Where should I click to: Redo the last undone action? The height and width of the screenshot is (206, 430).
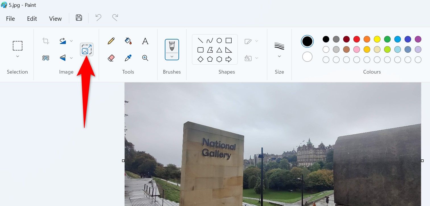tap(115, 18)
